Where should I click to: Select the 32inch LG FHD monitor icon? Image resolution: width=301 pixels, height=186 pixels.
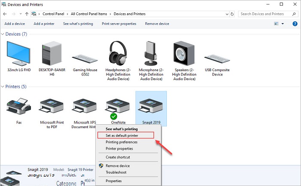pos(18,54)
